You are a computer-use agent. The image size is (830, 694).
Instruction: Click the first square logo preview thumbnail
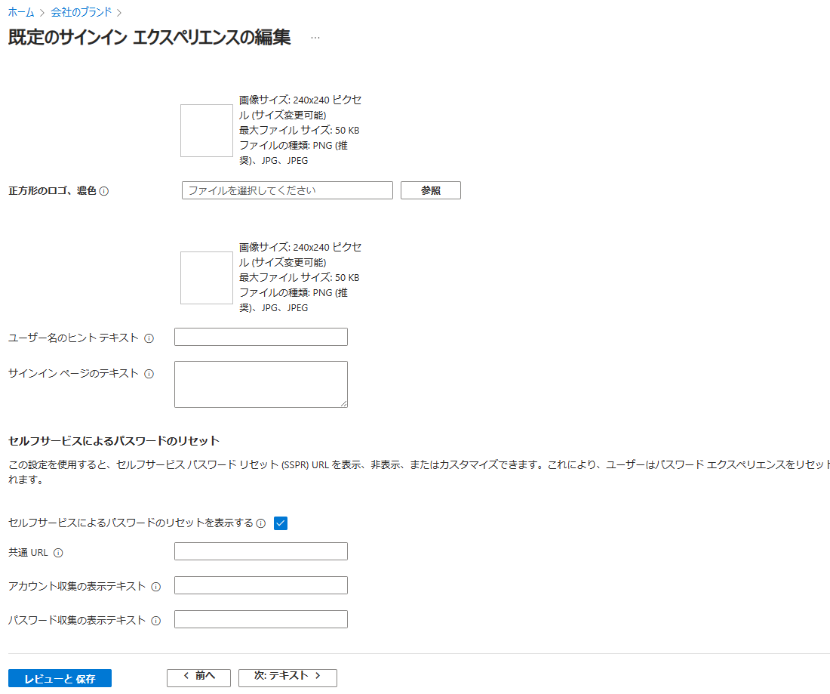click(x=207, y=131)
